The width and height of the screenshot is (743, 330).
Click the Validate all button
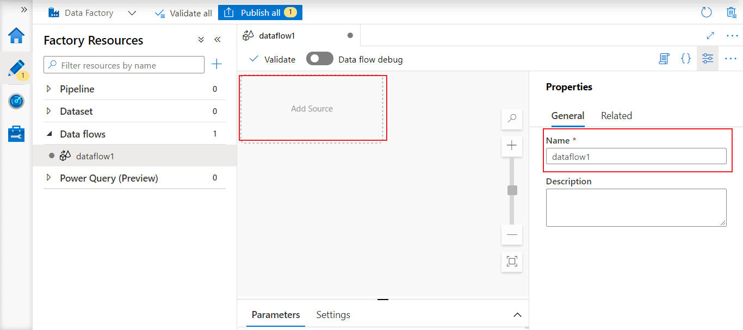point(183,13)
